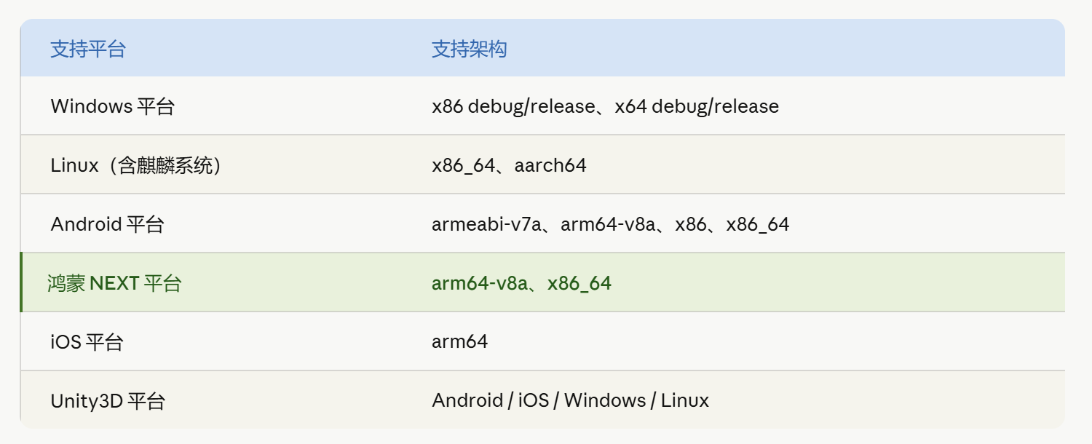1092x444 pixels.
Task: Select the iOS 平台 cell
Action: pos(87,341)
